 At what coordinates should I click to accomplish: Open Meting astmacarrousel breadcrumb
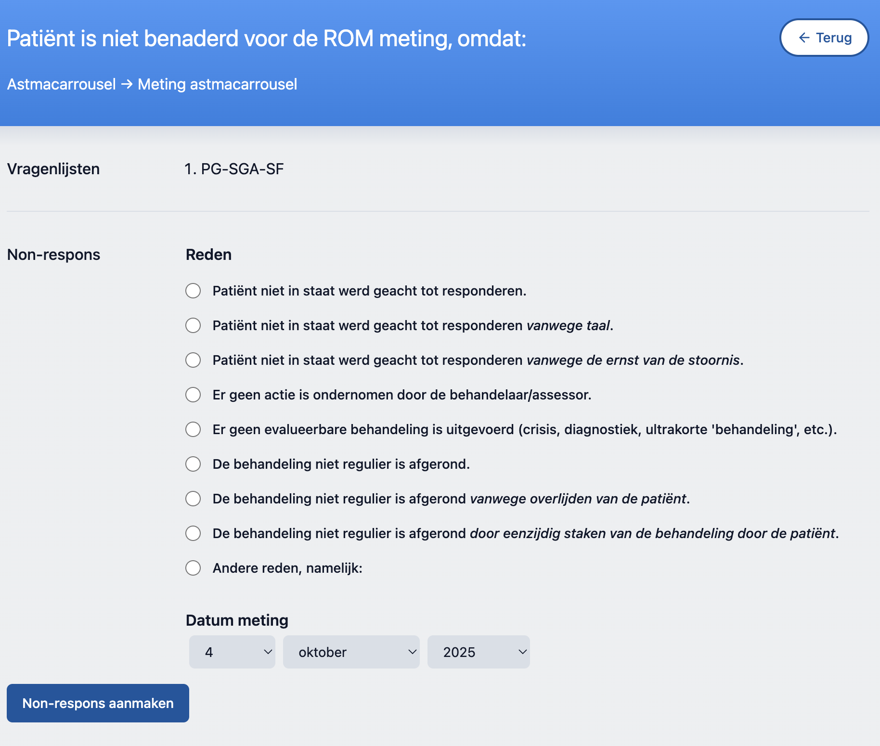click(217, 84)
